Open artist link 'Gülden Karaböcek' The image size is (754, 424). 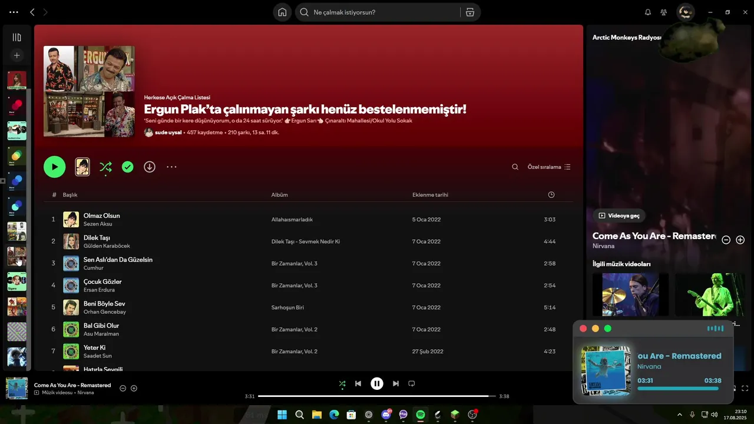click(107, 246)
